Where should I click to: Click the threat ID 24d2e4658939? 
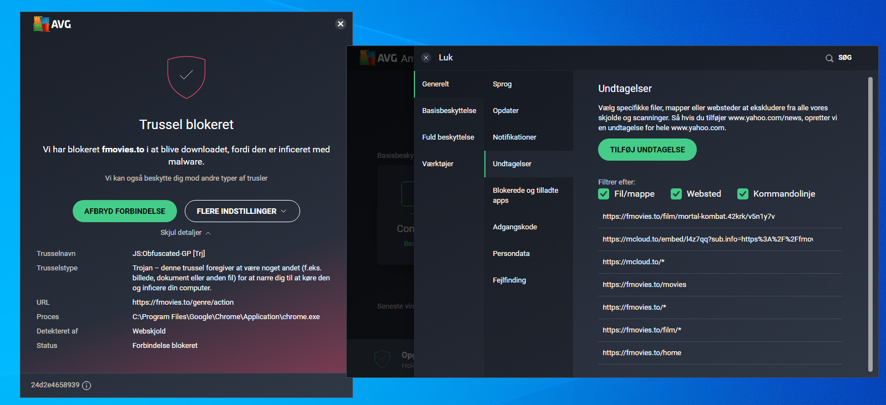pos(55,385)
